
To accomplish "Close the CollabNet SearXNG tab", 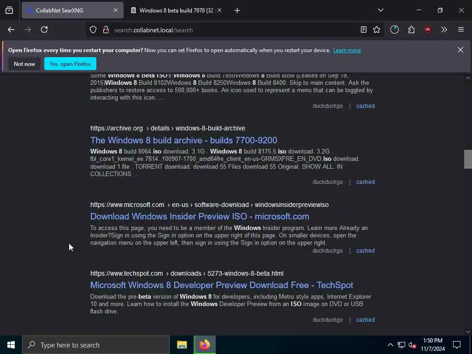I will pyautogui.click(x=116, y=11).
